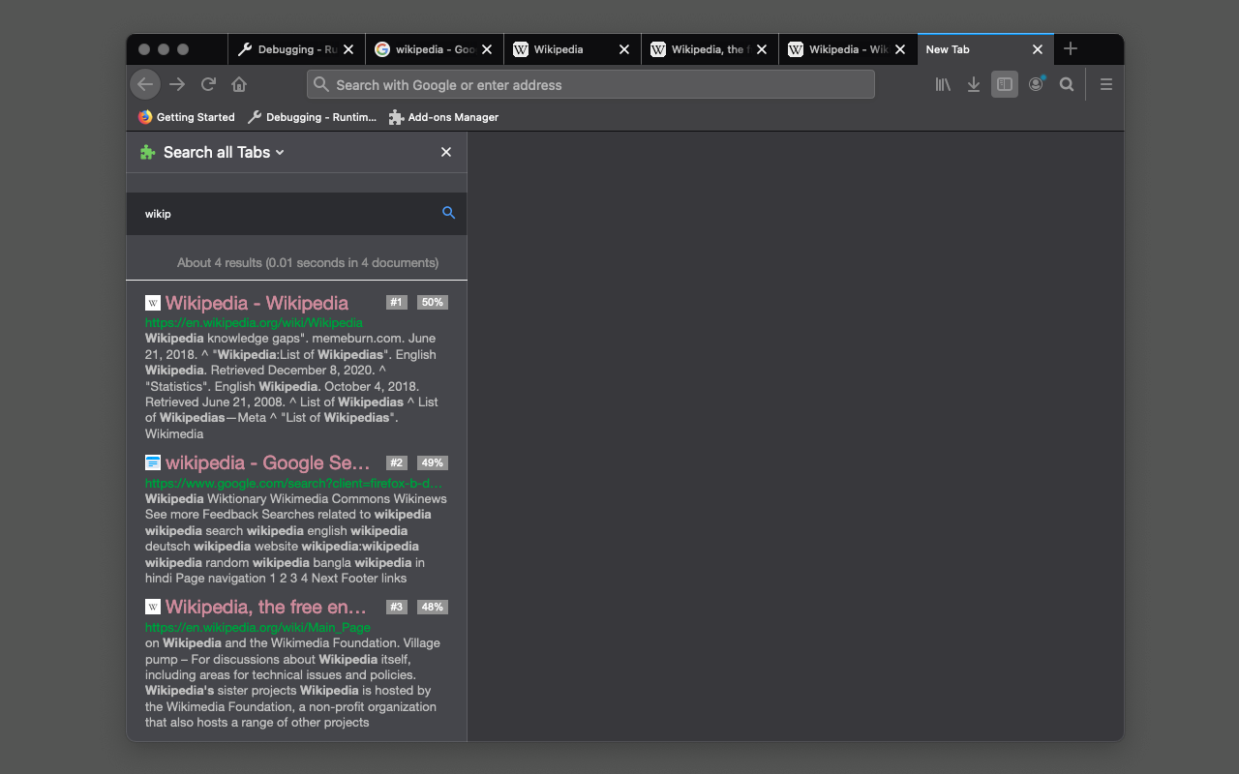The image size is (1239, 774).
Task: Click the blue search magnifier in sidebar
Action: (448, 213)
